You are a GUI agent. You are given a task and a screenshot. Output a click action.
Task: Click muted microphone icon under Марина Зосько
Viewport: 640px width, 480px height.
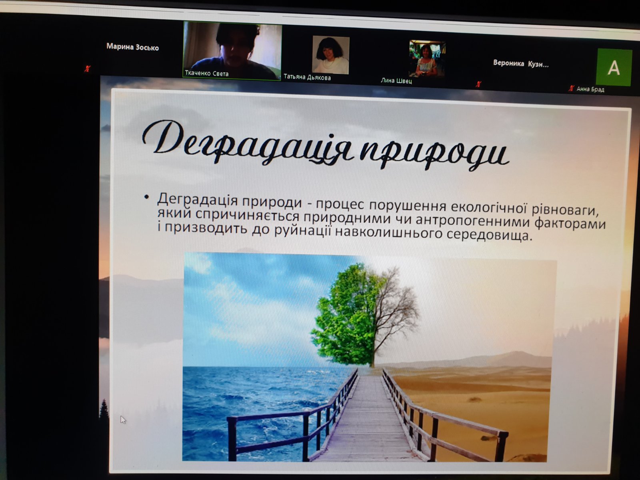click(x=87, y=69)
